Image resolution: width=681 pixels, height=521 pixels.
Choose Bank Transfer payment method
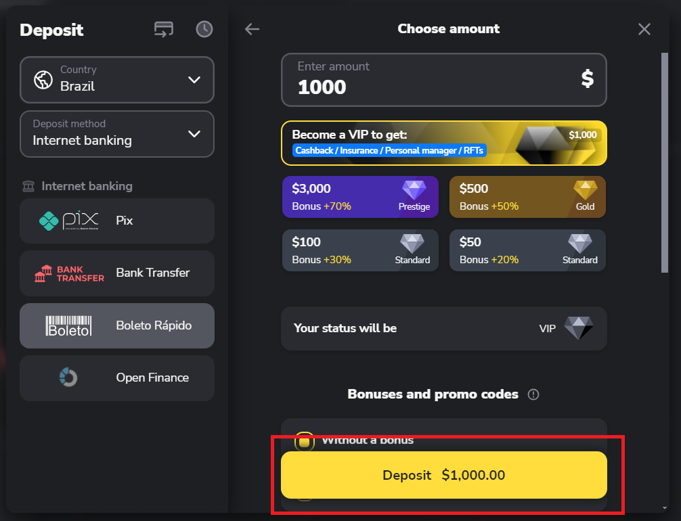117,273
